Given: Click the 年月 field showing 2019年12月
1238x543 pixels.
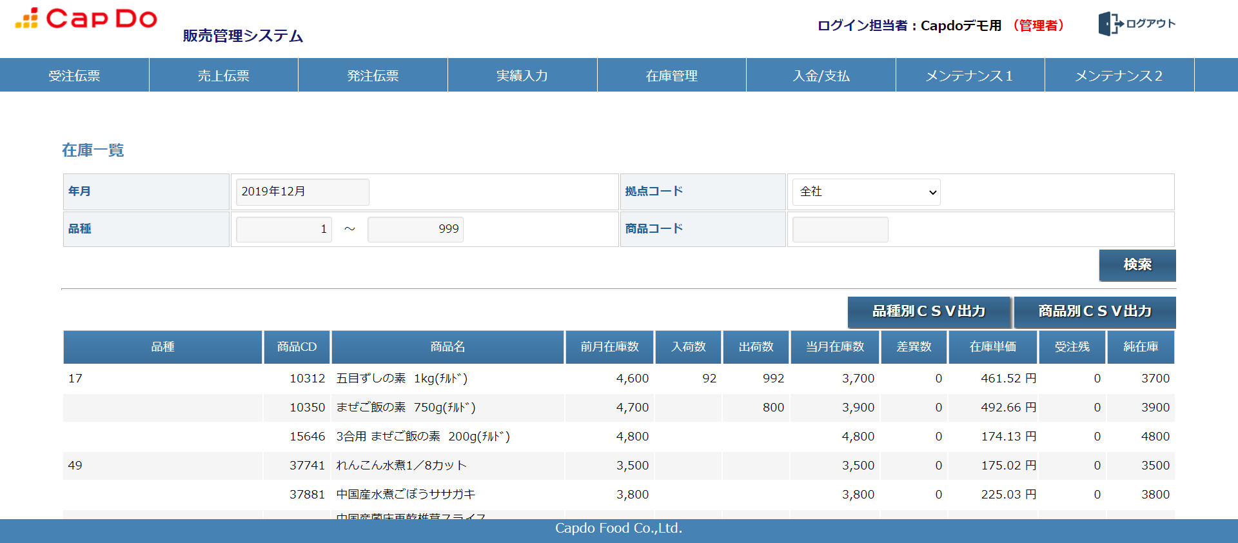Looking at the screenshot, I should pos(302,192).
